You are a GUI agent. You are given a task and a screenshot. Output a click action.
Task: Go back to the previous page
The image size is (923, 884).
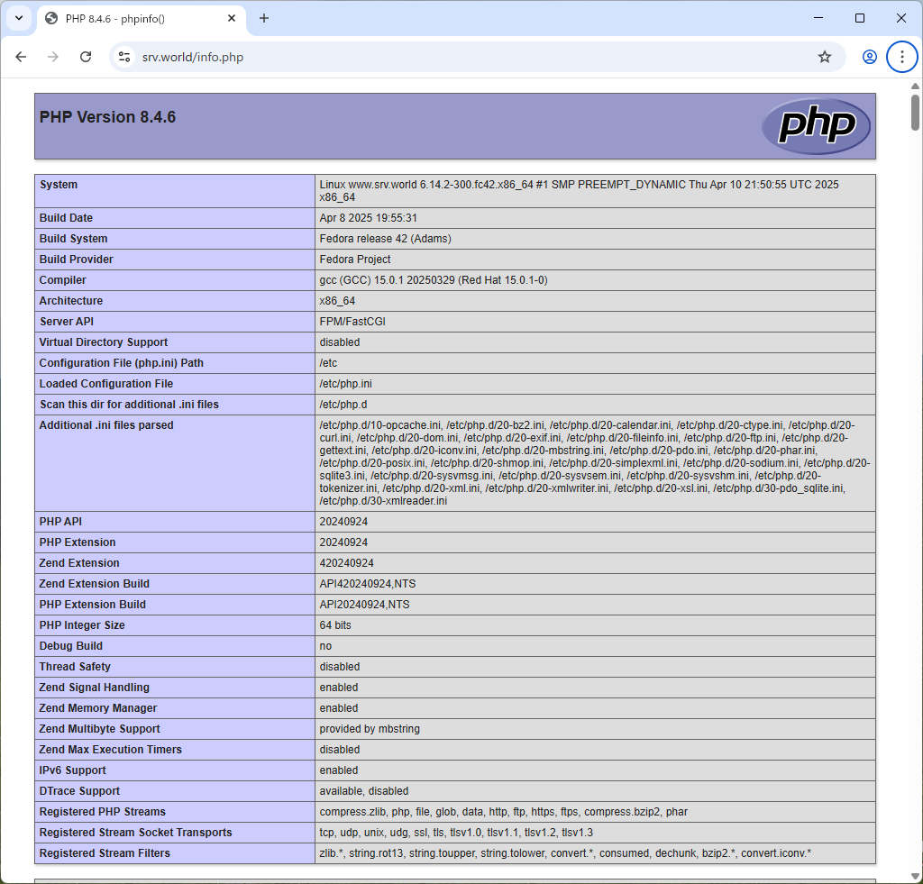[x=22, y=57]
